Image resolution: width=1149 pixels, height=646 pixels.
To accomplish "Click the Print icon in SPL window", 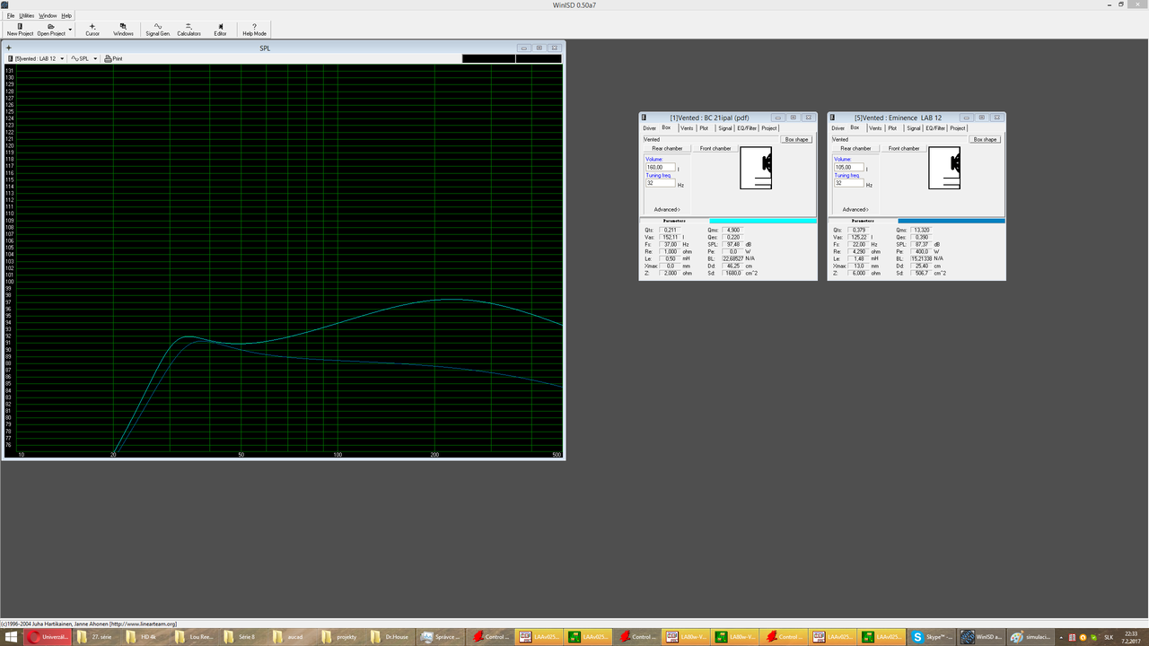I will tap(113, 58).
